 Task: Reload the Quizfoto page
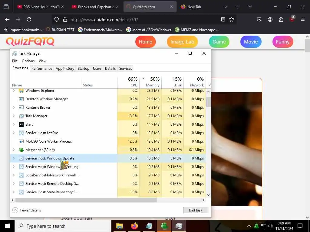point(29,19)
